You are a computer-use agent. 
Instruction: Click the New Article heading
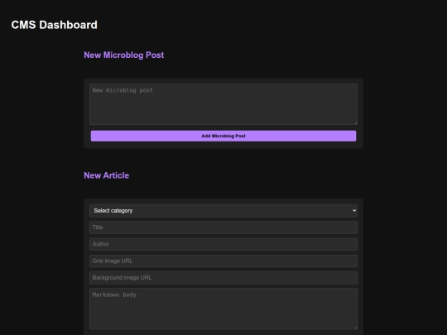[x=106, y=175]
